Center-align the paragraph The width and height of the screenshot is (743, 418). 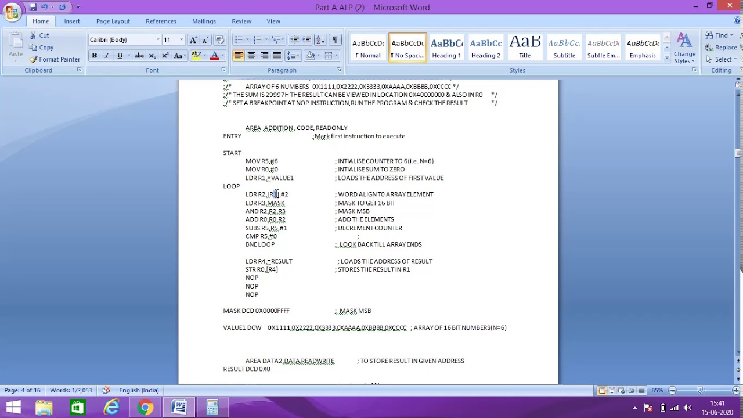tap(251, 56)
